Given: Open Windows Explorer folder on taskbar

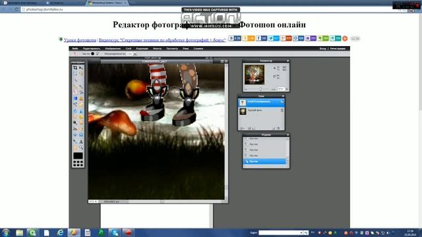Looking at the screenshot, I should [x=19, y=232].
